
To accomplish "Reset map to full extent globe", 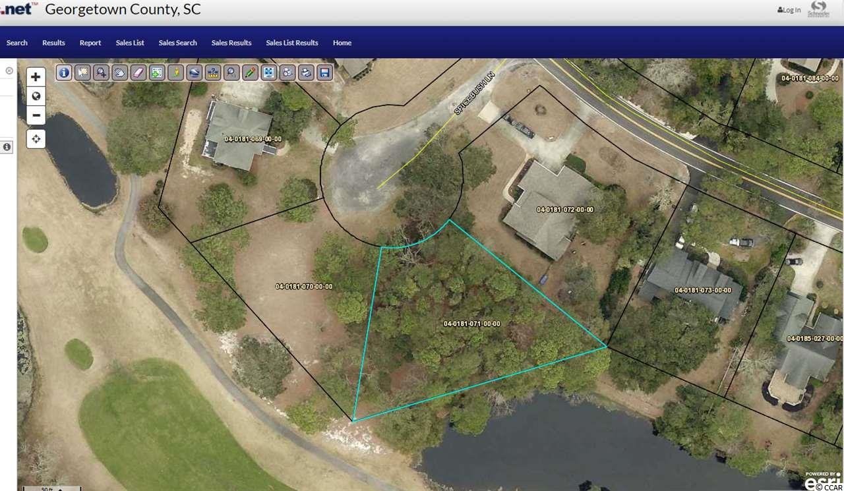I will [36, 96].
